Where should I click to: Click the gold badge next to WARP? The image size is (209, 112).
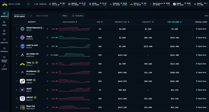click(34, 80)
